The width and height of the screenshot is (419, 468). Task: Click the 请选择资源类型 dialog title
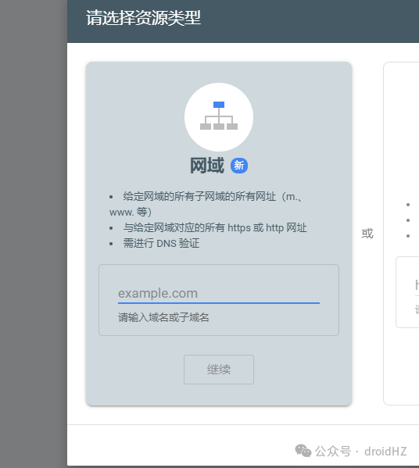coord(143,18)
